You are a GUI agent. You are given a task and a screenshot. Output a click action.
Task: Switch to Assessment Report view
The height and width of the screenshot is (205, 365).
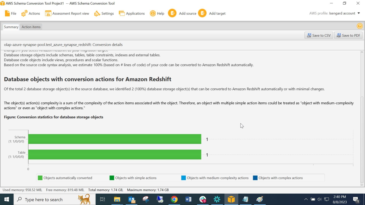click(x=67, y=13)
